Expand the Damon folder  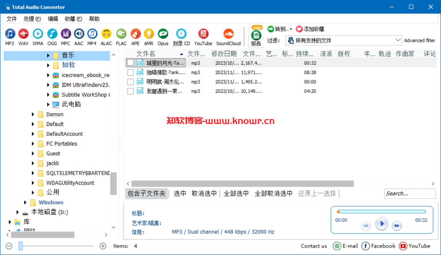[x=33, y=114]
